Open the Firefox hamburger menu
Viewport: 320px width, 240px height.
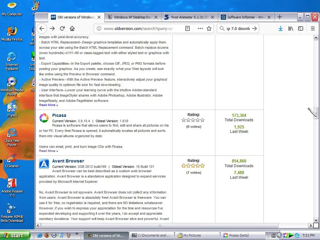(x=312, y=28)
